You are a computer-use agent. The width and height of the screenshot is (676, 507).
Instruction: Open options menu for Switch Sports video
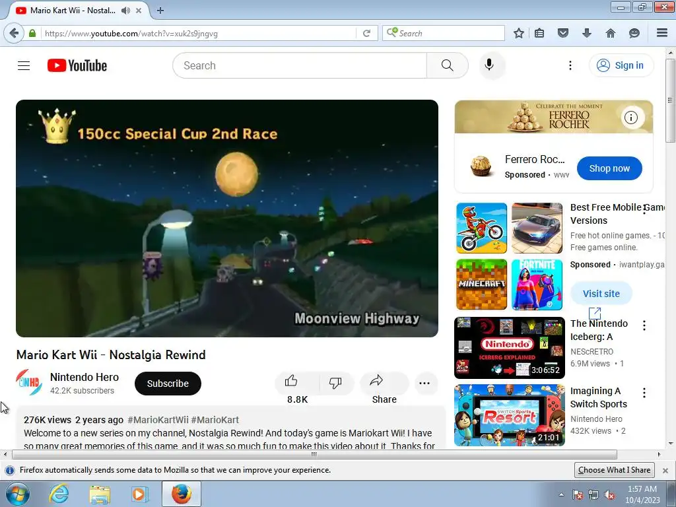(x=644, y=393)
